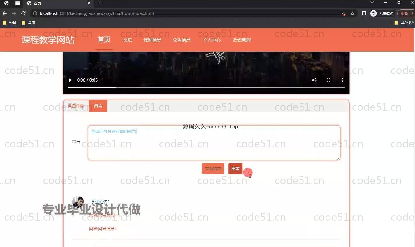The width and height of the screenshot is (415, 247).
Task: Open 个人中心 navigation item
Action: 212,40
